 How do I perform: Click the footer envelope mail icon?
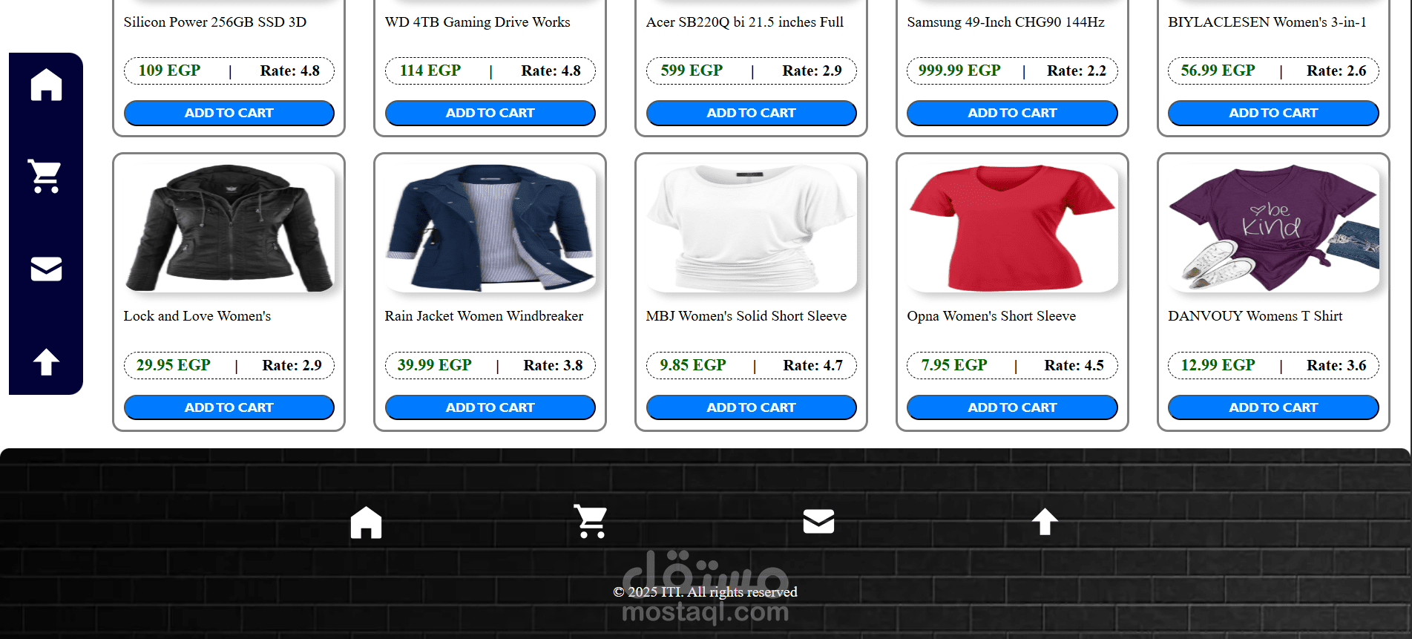818,522
